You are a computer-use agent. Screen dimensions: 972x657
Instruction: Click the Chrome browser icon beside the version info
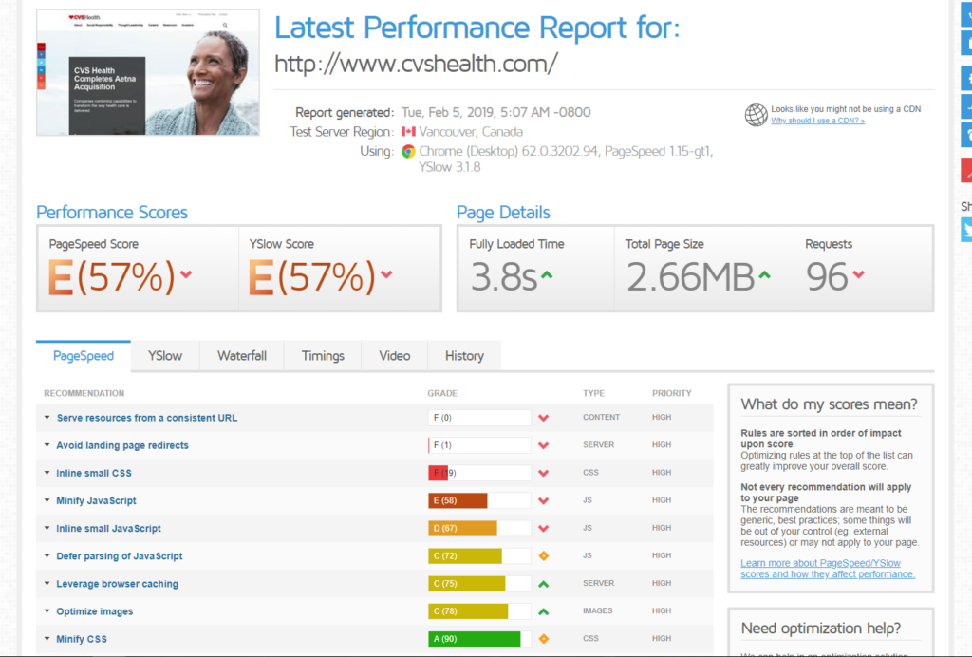(x=407, y=150)
